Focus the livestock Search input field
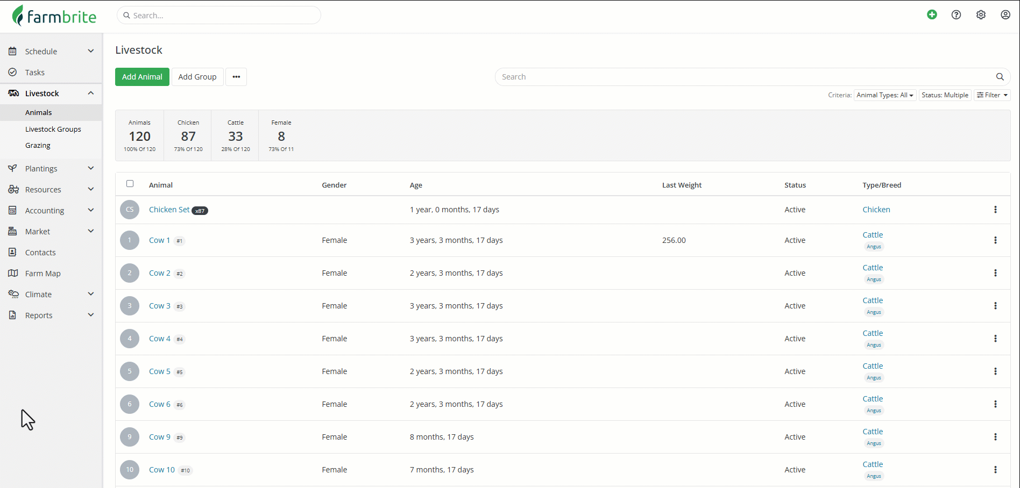 pyautogui.click(x=753, y=77)
